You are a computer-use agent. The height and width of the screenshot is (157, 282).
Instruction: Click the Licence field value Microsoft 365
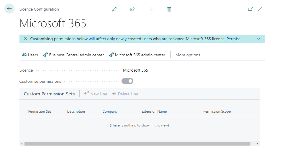(135, 70)
